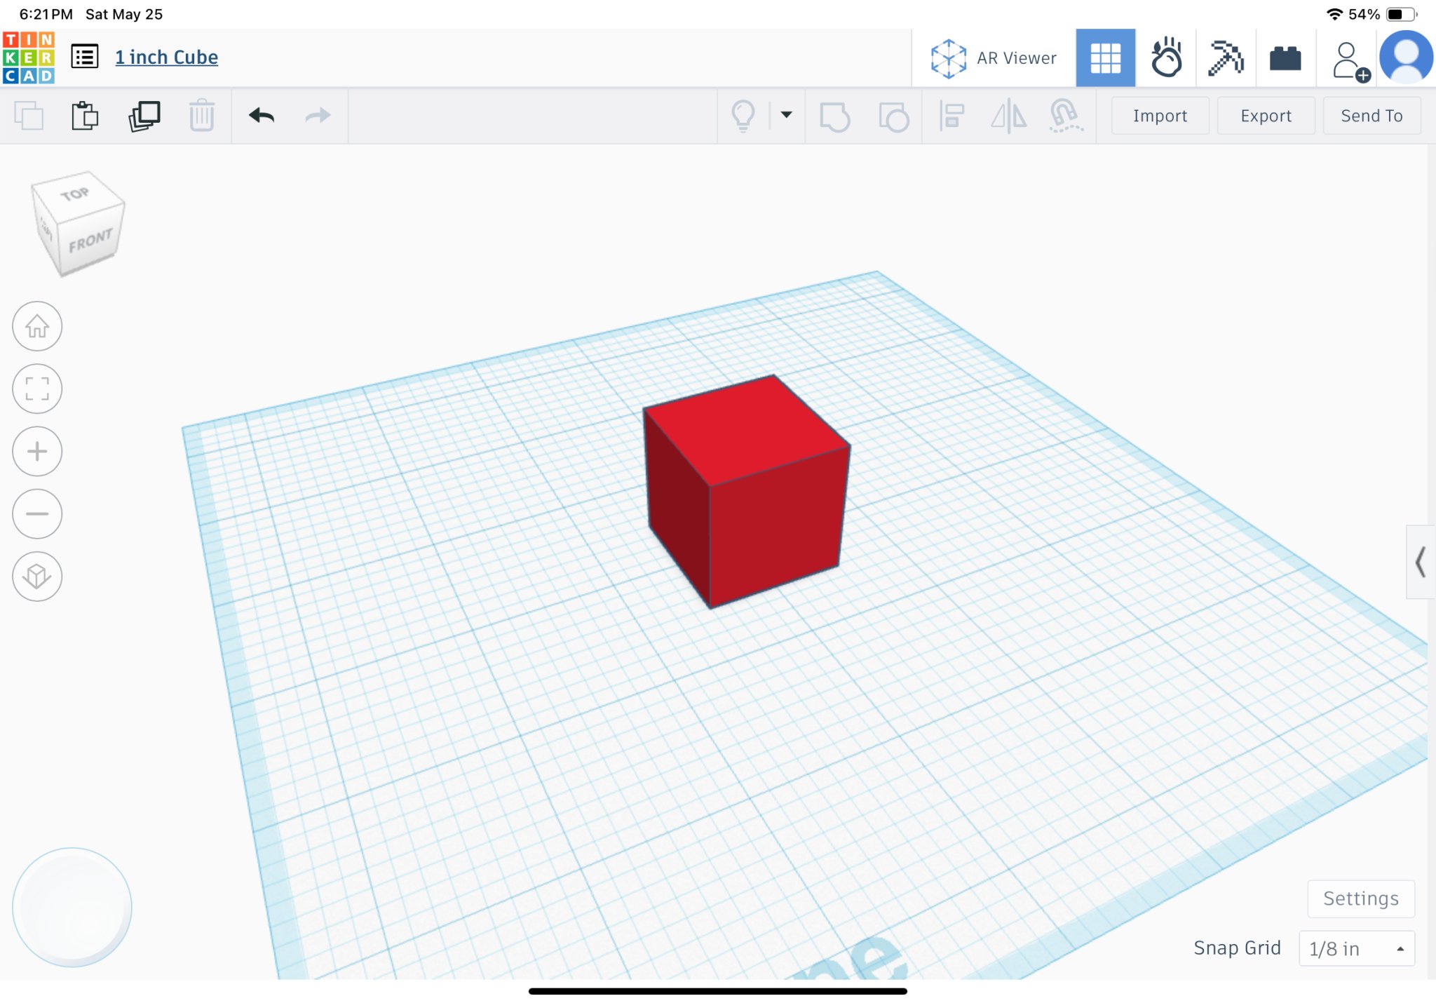
Task: Open the designs list icon
Action: point(85,57)
